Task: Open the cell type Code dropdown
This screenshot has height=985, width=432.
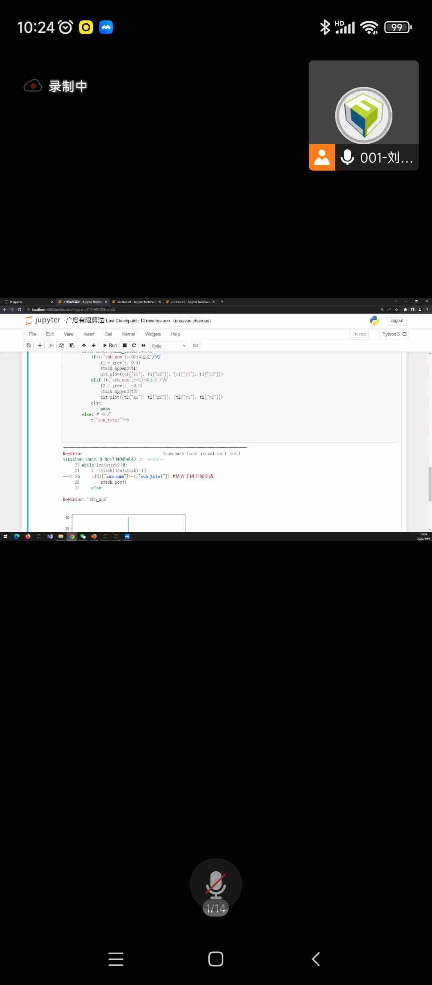Action: [x=168, y=346]
